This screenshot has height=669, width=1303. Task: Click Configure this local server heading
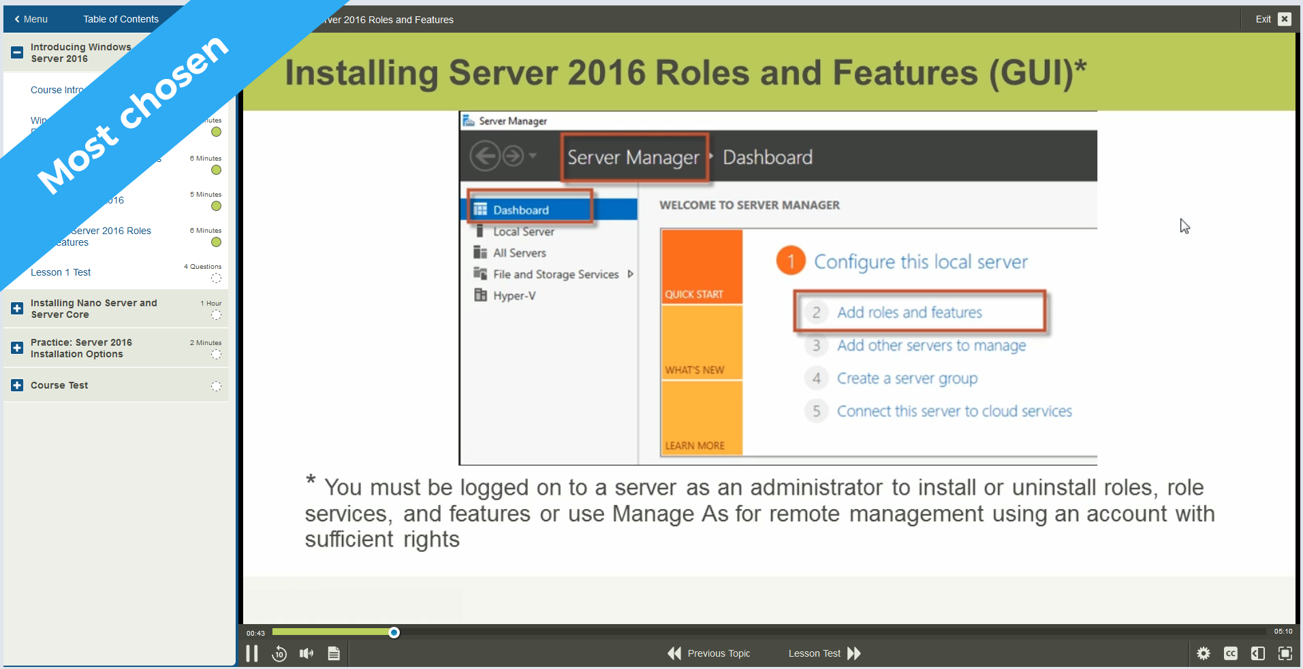[x=921, y=262]
